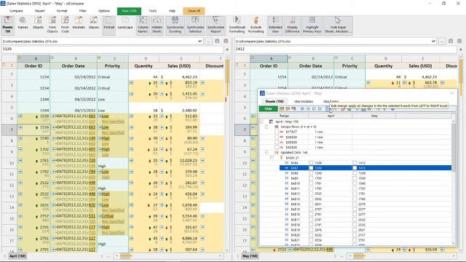Click the Close All button
The image size is (466, 262).
(x=194, y=11)
